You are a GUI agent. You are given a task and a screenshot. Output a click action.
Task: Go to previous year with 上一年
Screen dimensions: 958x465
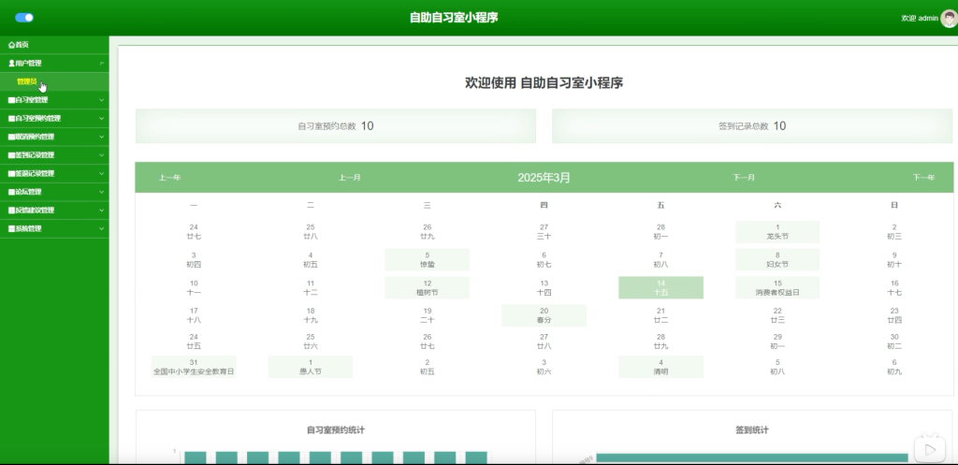[170, 178]
